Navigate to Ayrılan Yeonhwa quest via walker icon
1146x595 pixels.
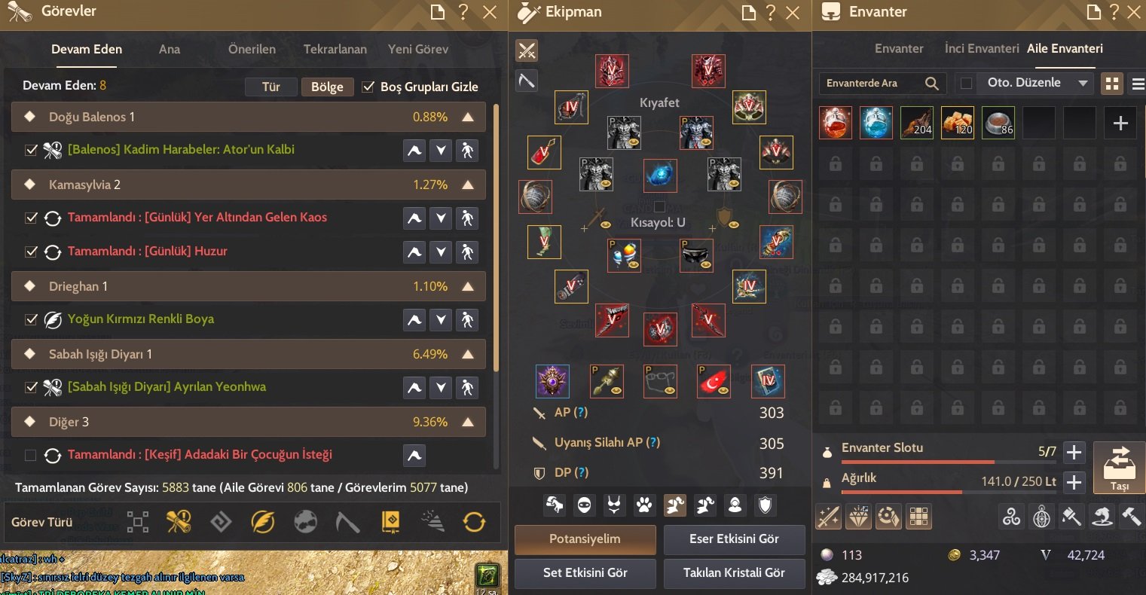point(467,388)
